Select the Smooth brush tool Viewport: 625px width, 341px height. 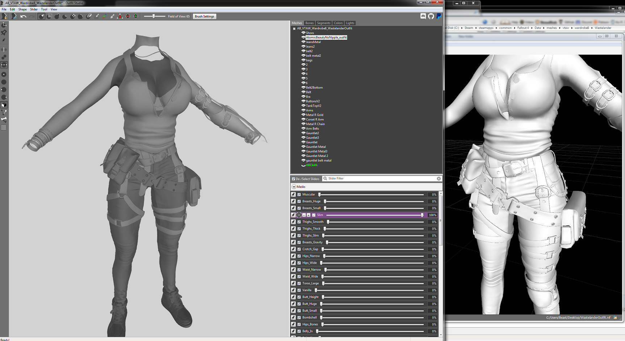(80, 16)
